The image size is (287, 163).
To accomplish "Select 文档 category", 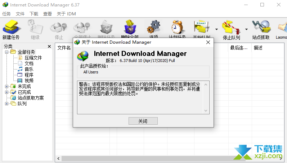I will [x=29, y=63].
